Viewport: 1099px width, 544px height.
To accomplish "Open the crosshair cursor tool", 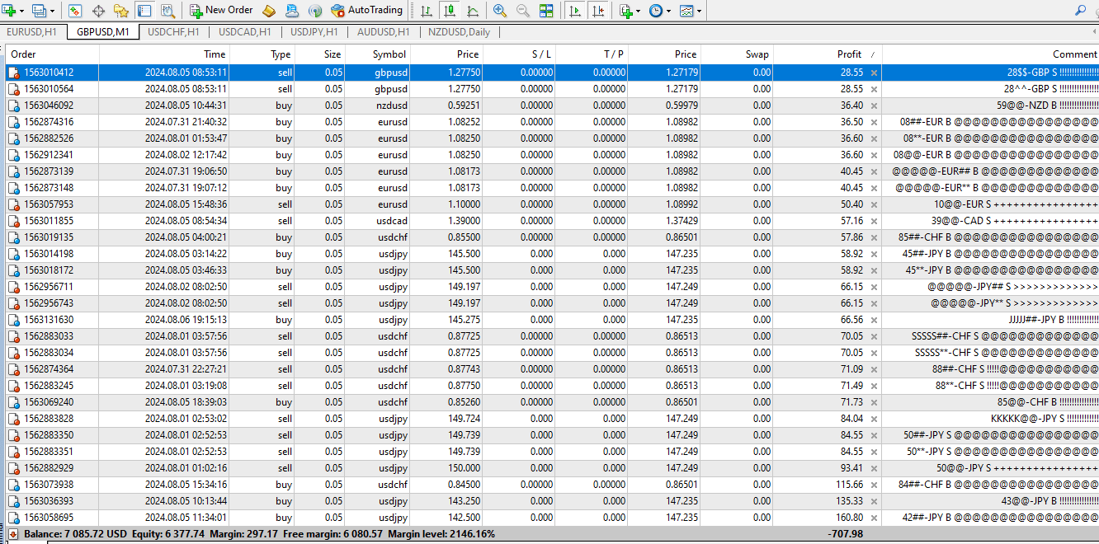I will 98,11.
